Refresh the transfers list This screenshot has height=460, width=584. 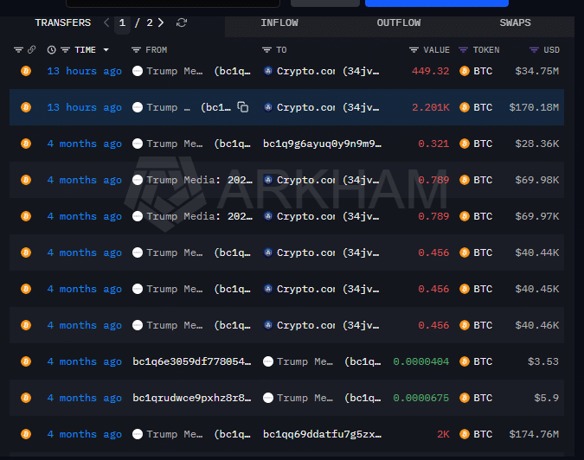[x=182, y=22]
